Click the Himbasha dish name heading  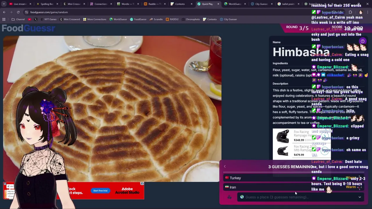click(x=301, y=52)
